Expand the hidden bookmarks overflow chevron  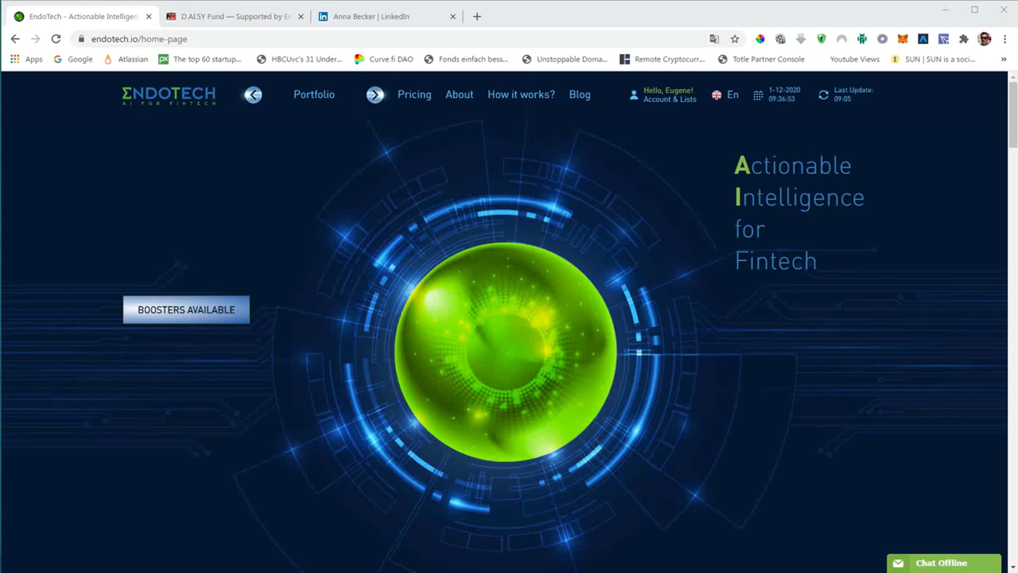pyautogui.click(x=1004, y=59)
